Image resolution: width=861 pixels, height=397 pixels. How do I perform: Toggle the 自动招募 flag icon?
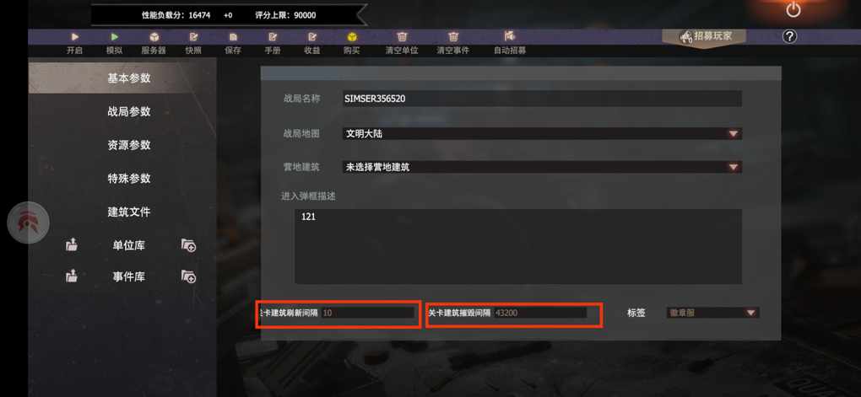(510, 37)
